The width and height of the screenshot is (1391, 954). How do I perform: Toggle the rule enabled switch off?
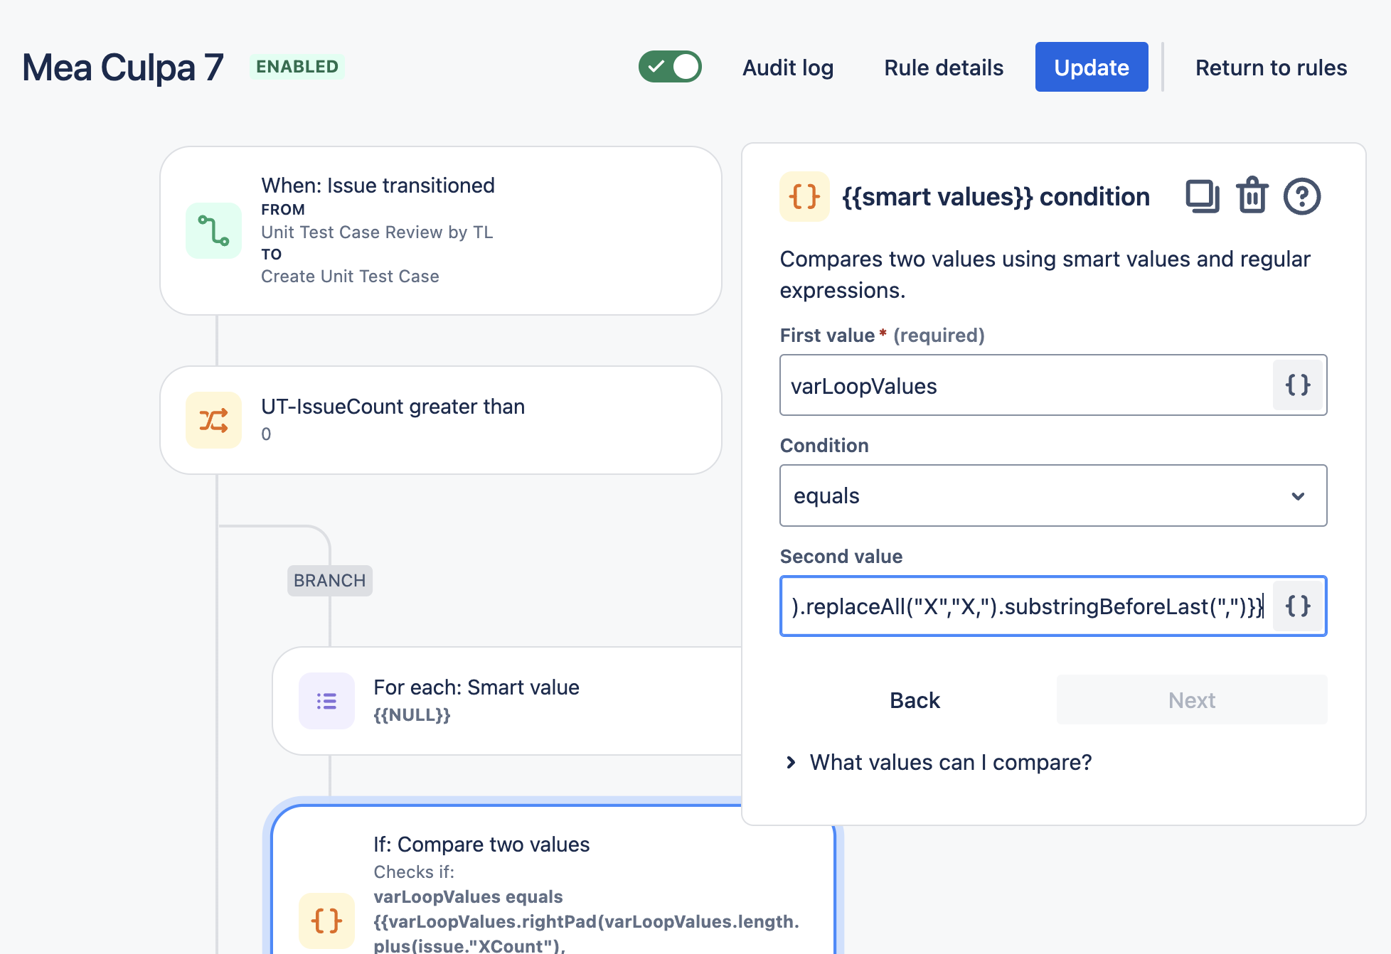[x=670, y=67]
